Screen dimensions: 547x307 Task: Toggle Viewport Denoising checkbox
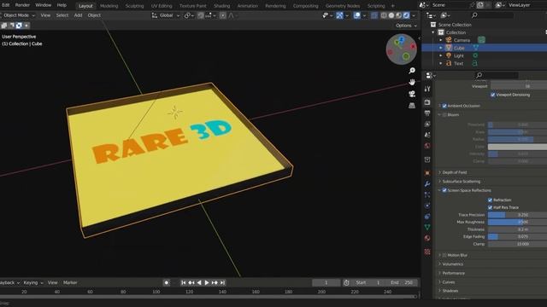click(493, 95)
